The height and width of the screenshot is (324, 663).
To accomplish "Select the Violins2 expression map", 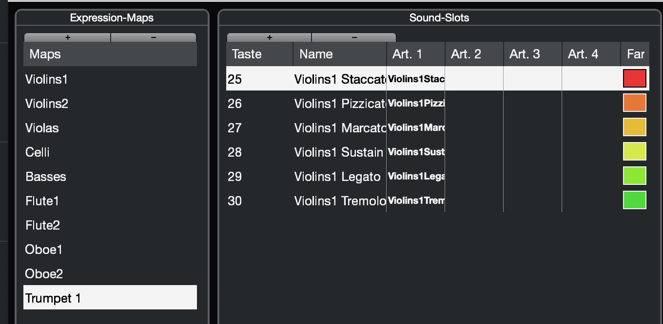I will (47, 104).
